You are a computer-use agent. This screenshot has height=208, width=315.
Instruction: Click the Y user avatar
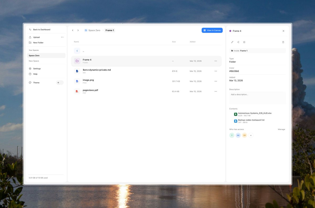point(232,136)
